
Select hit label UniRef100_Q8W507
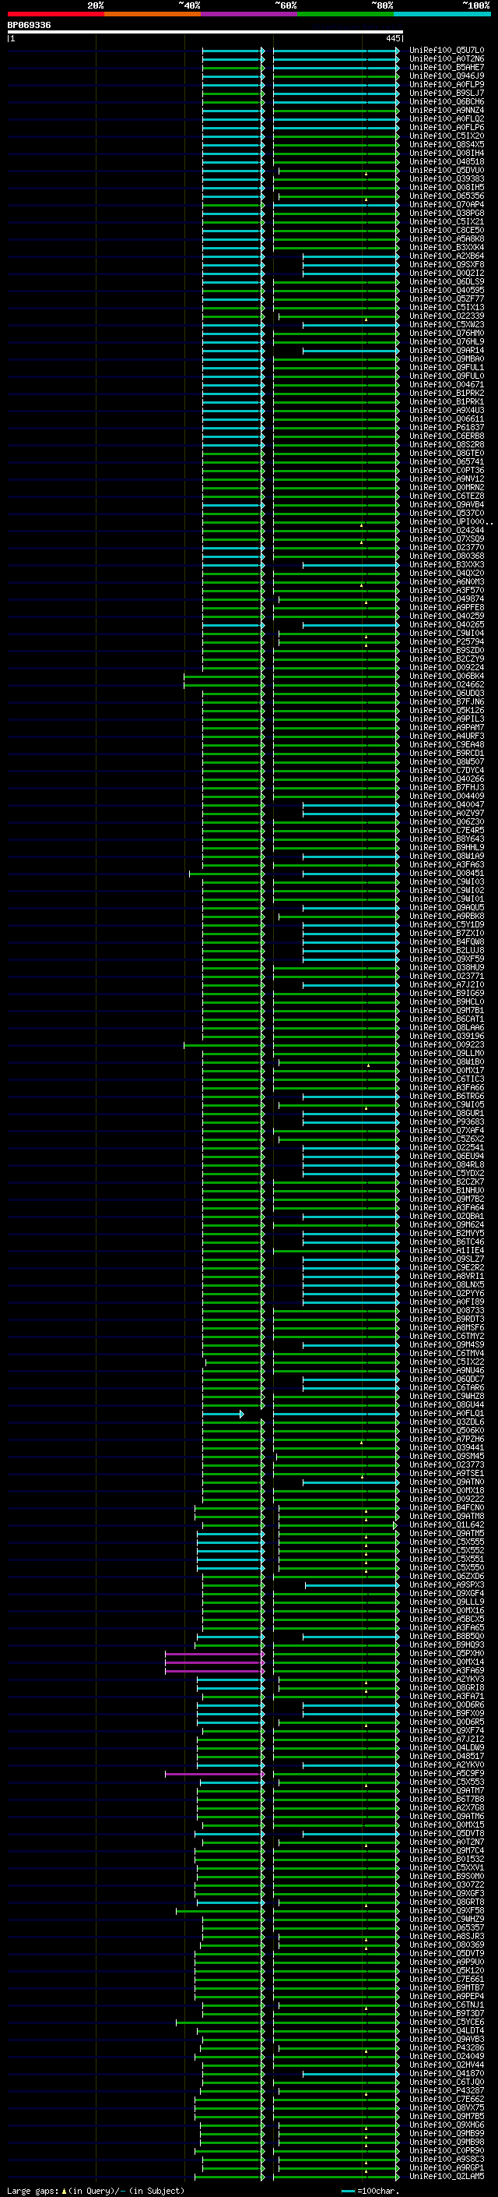coord(446,761)
